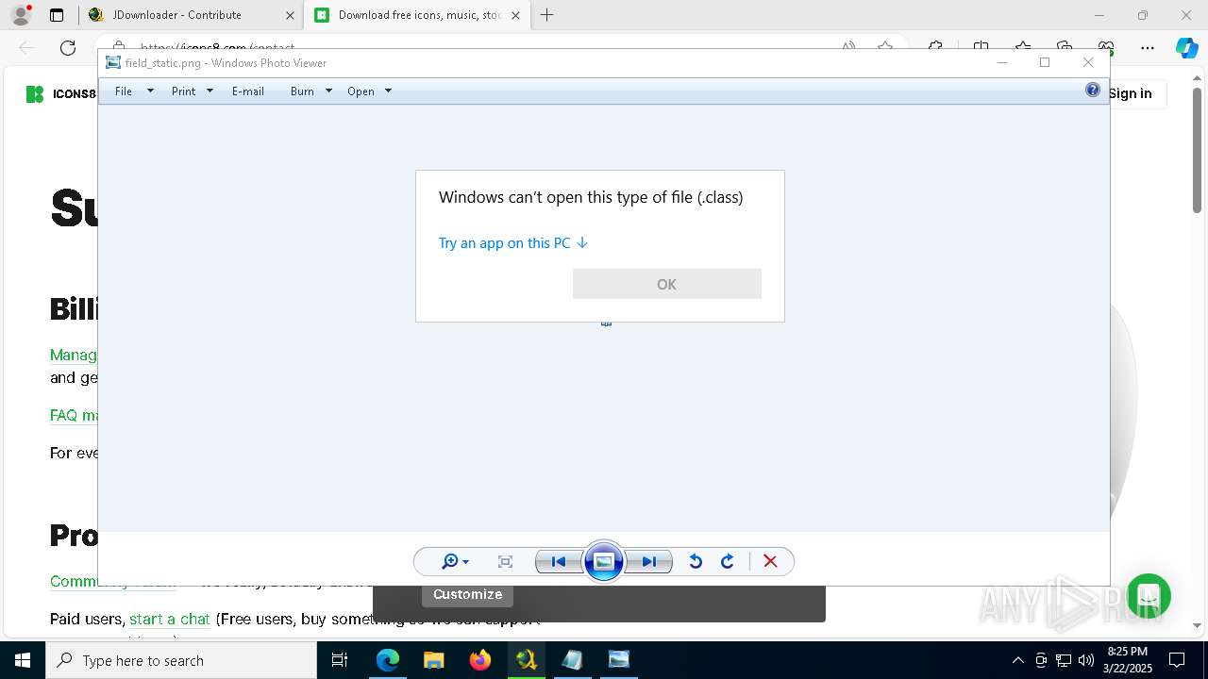The width and height of the screenshot is (1208, 679).
Task: Go to next image in Photo Viewer
Action: (x=649, y=562)
